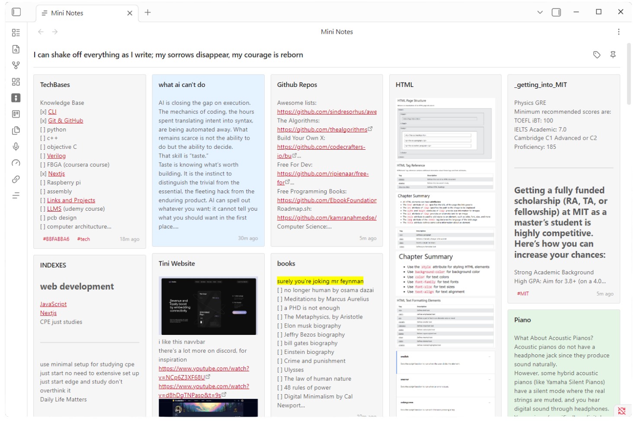Open the JavaScript link in INDEXES
Image resolution: width=638 pixels, height=421 pixels.
click(53, 304)
